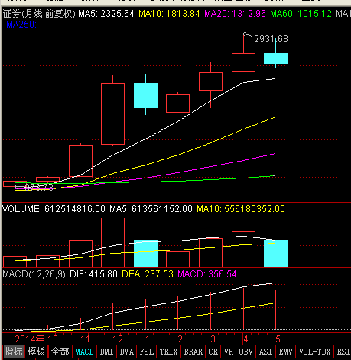Click the 2931.68 high price label

(x=271, y=39)
